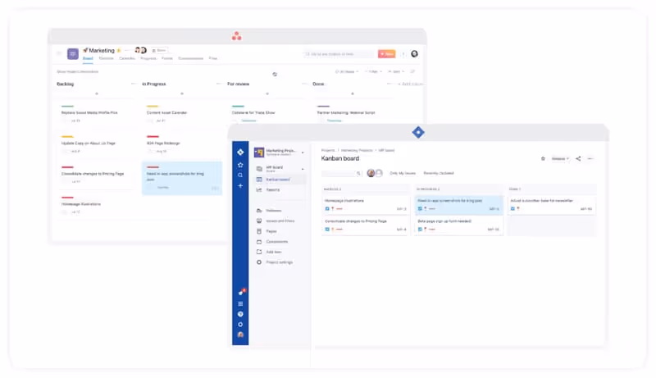
Task: Click the star next to Marketing in Asana
Action: point(119,51)
